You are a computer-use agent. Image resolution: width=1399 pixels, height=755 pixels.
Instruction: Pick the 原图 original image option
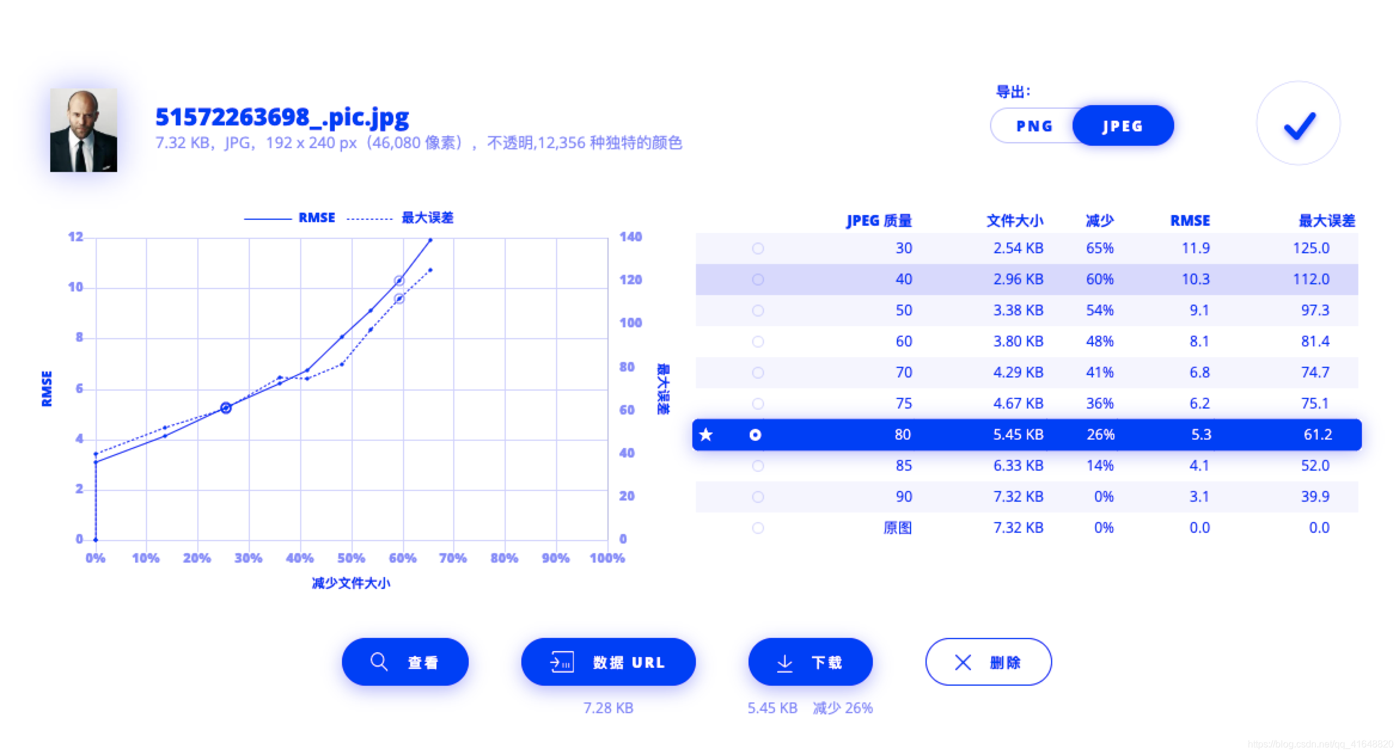(x=757, y=528)
